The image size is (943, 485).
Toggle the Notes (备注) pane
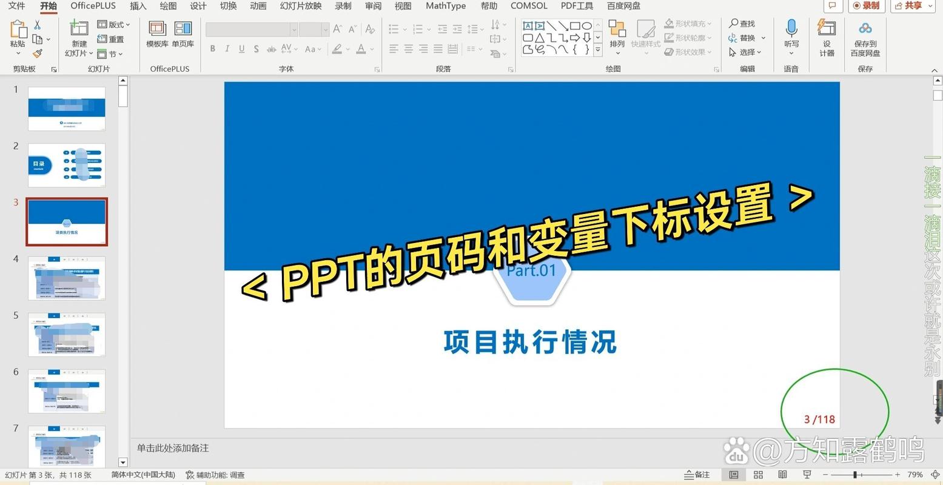click(x=697, y=475)
